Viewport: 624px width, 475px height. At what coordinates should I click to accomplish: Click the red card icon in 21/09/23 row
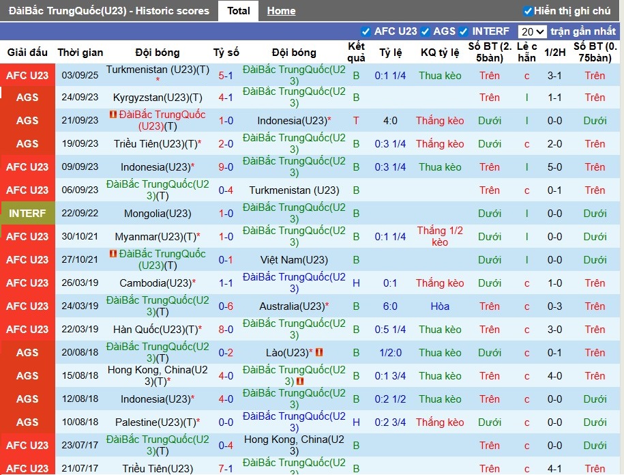pos(113,115)
